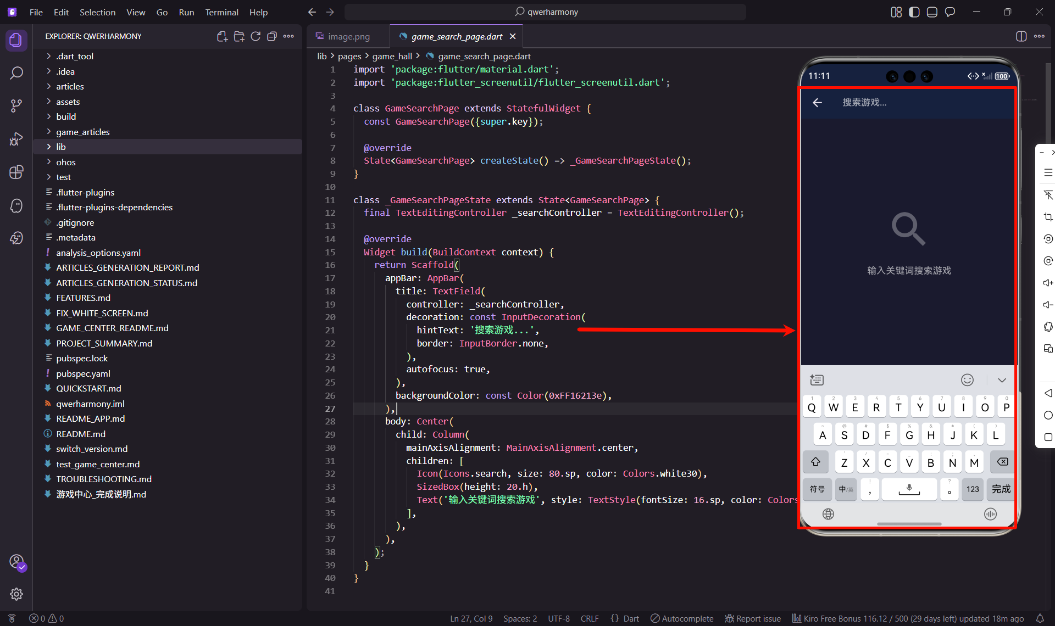The width and height of the screenshot is (1055, 626).
Task: Expand the assets folder
Action: coord(68,102)
